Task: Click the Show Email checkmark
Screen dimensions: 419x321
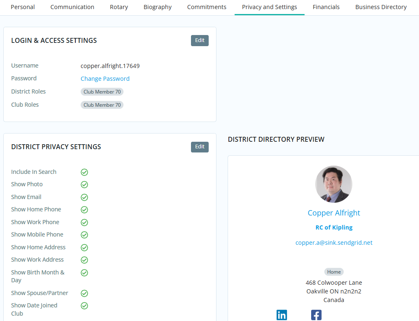Action: [x=84, y=197]
